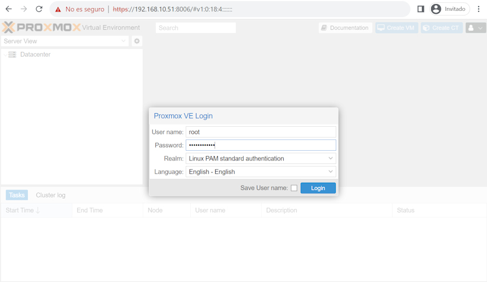The image size is (487, 282).
Task: Open the Invitado guest profile button
Action: 449,9
